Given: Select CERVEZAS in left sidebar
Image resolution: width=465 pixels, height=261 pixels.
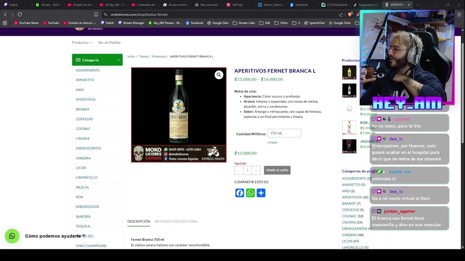Looking at the screenshot, I should coord(84,119).
